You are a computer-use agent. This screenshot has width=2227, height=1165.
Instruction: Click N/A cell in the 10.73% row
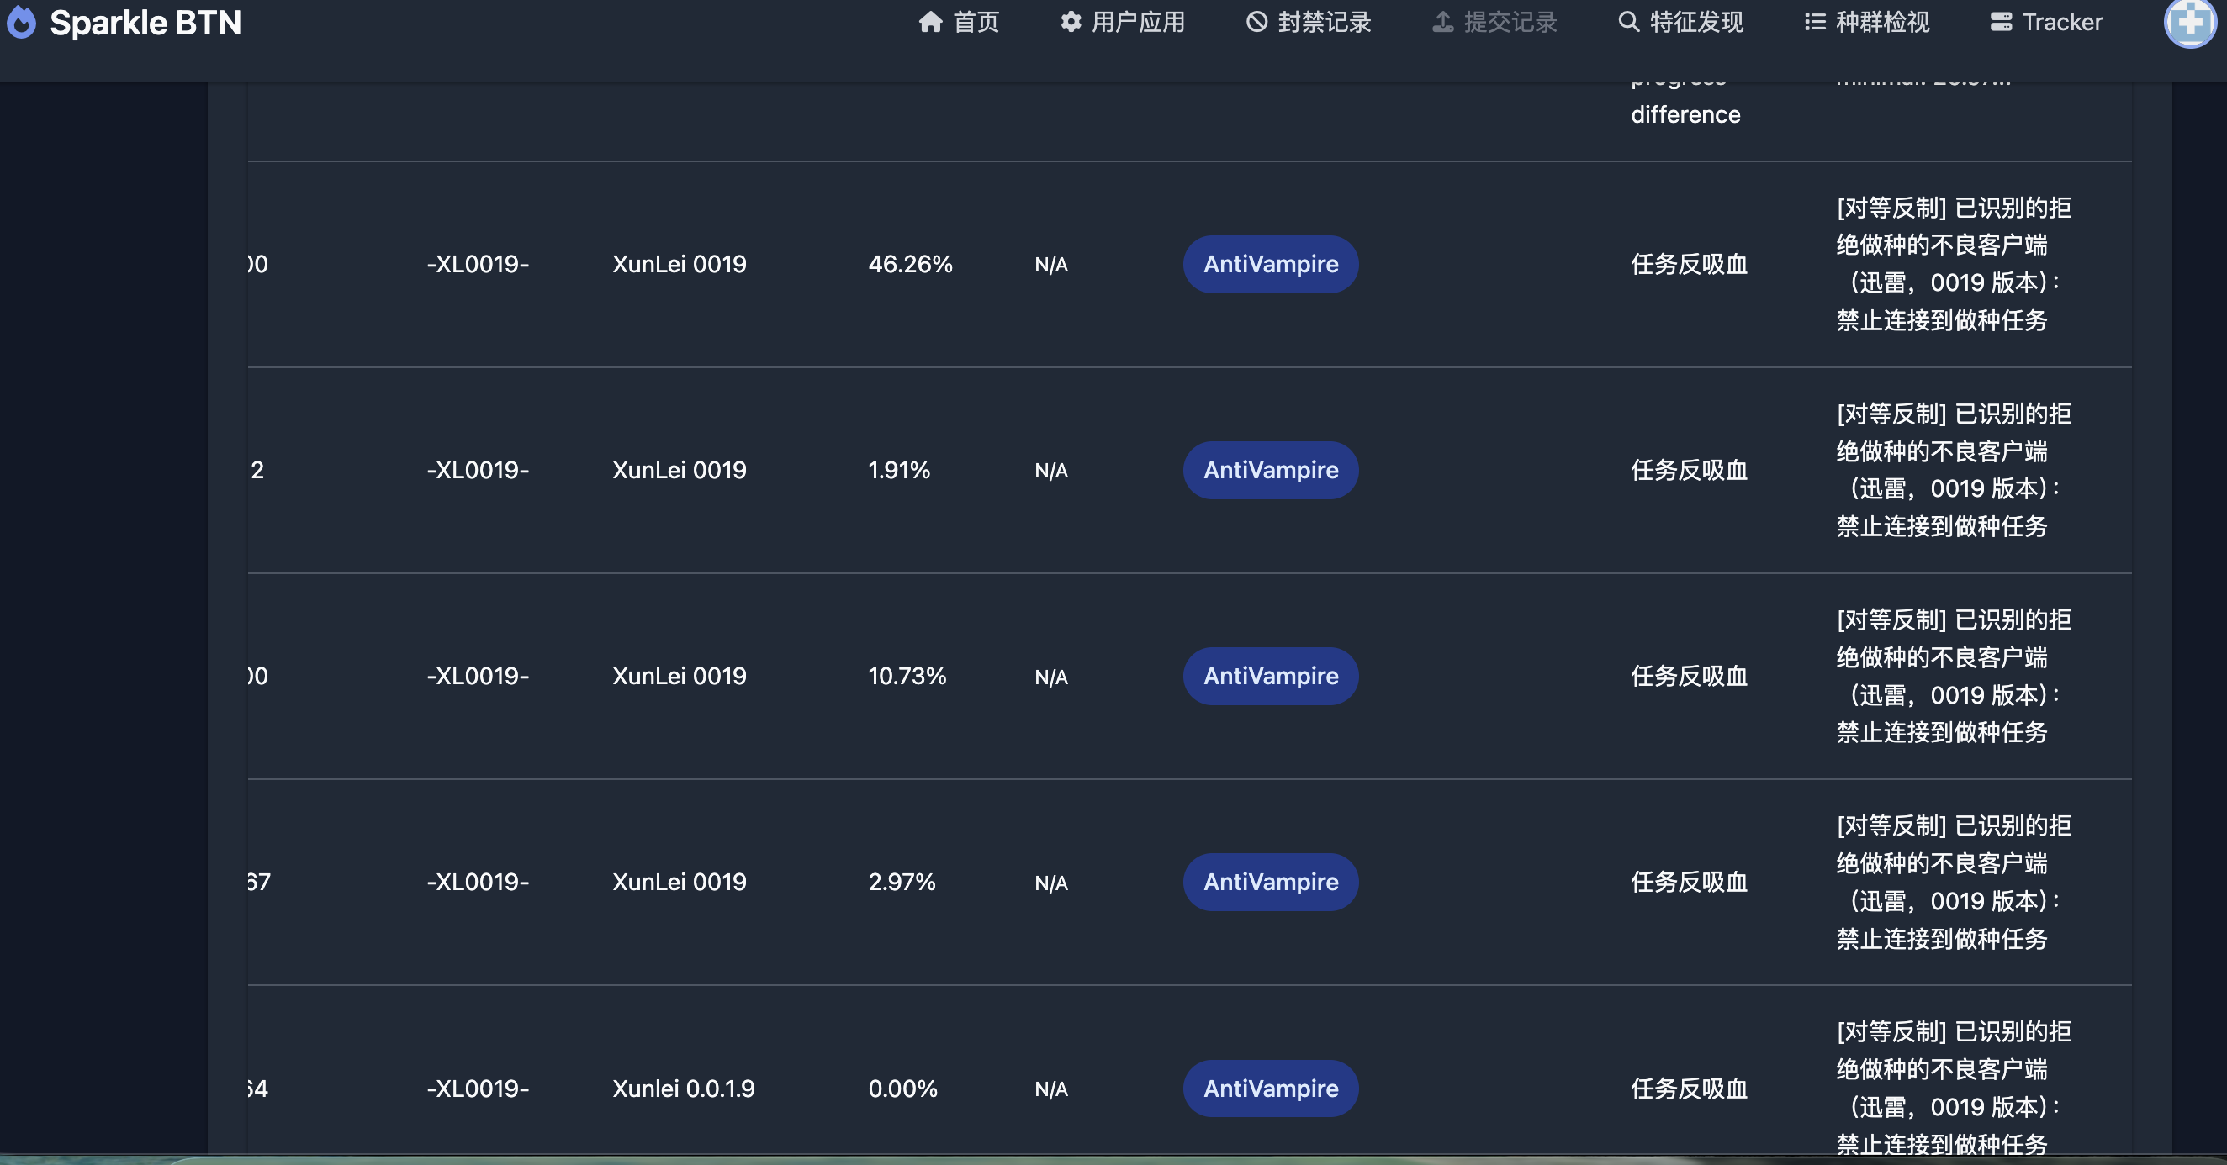point(1051,676)
